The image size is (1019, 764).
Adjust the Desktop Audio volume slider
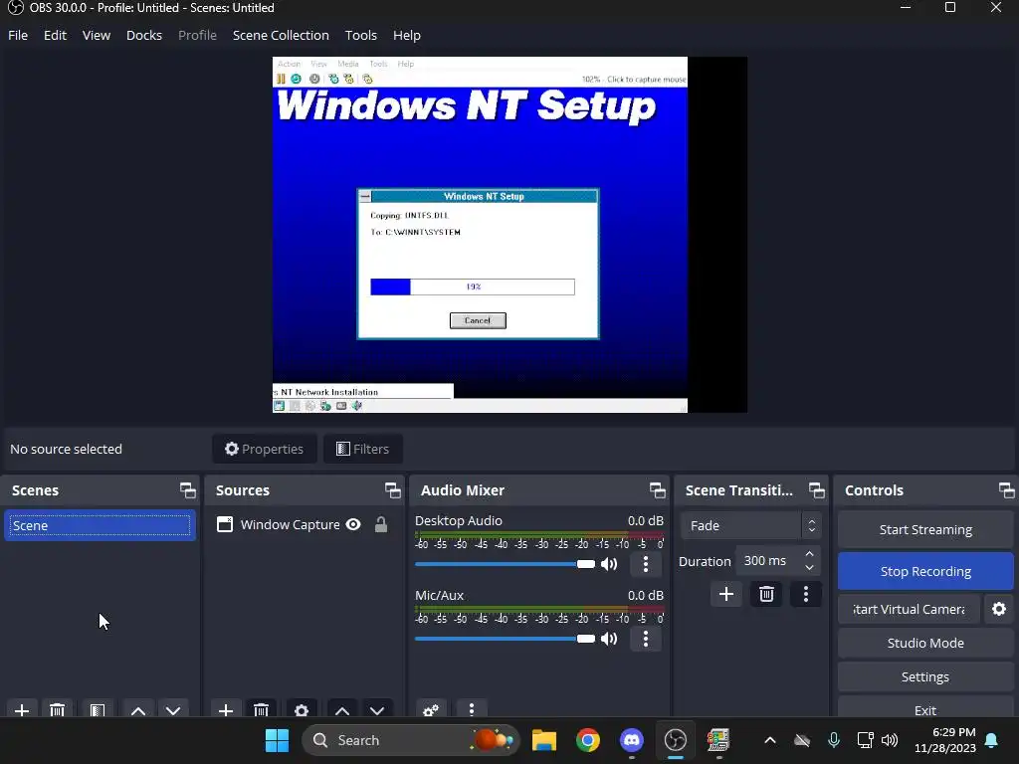pyautogui.click(x=505, y=564)
